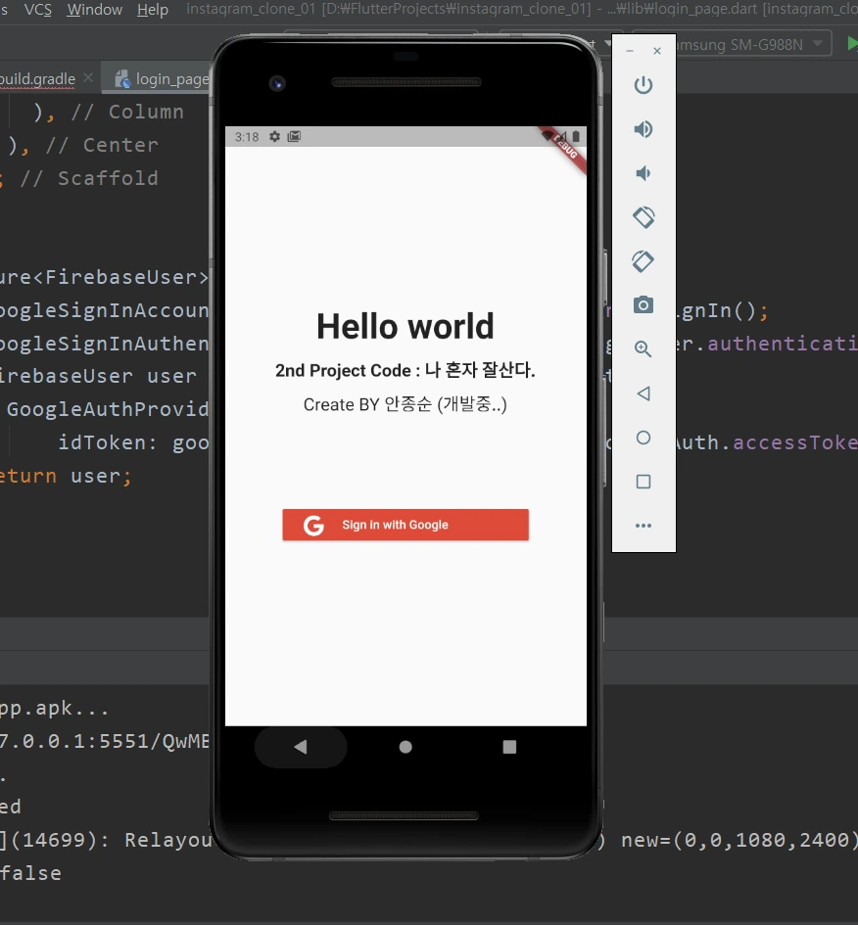
Task: Click the '// Column' comment in editor
Action: click(127, 113)
